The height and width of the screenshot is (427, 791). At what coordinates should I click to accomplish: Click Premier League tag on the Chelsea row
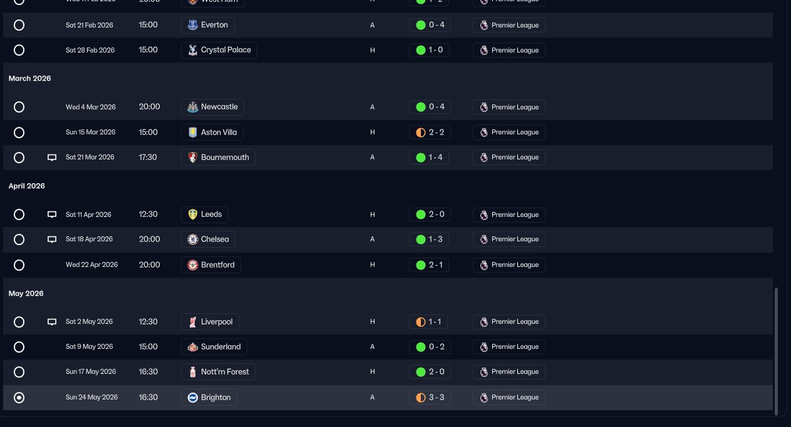pyautogui.click(x=509, y=239)
